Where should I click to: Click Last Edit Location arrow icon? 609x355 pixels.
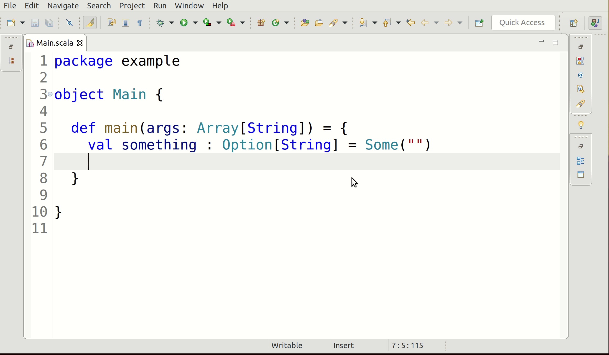click(411, 23)
